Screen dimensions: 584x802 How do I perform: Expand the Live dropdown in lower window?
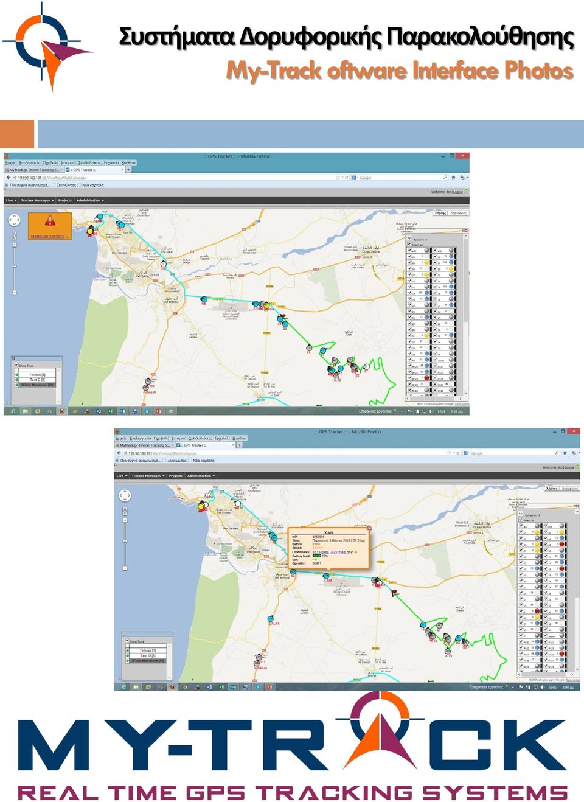pos(122,476)
